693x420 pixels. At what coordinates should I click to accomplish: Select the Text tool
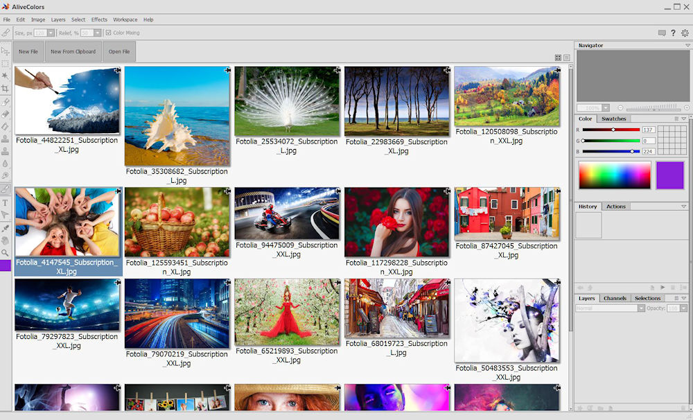click(5, 202)
